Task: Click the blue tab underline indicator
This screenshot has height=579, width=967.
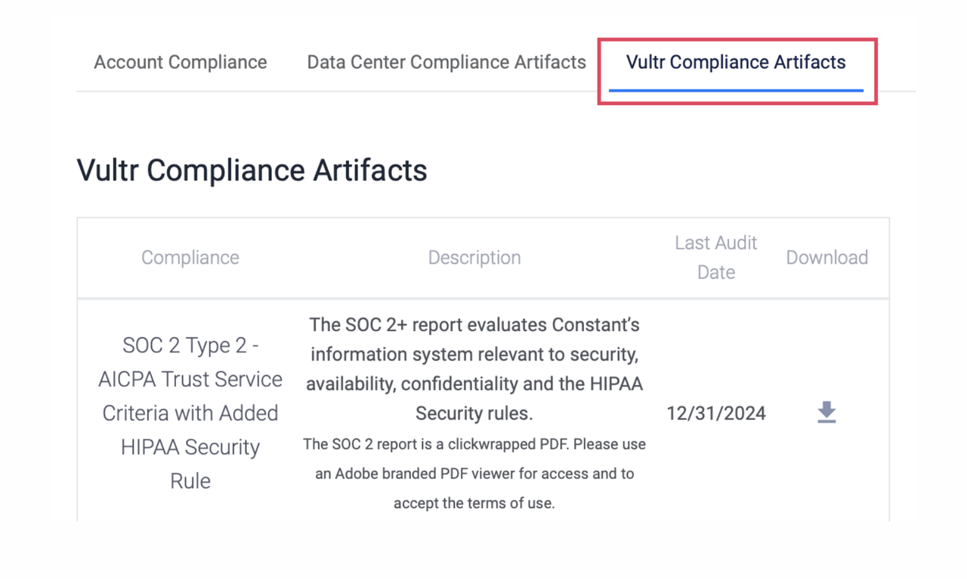Action: coord(735,89)
